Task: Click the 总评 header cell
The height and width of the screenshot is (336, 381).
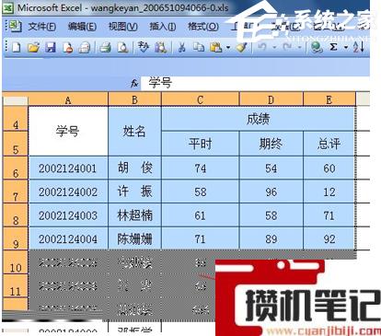Action: tap(329, 144)
